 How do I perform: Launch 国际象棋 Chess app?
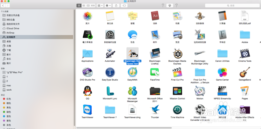(200, 16)
